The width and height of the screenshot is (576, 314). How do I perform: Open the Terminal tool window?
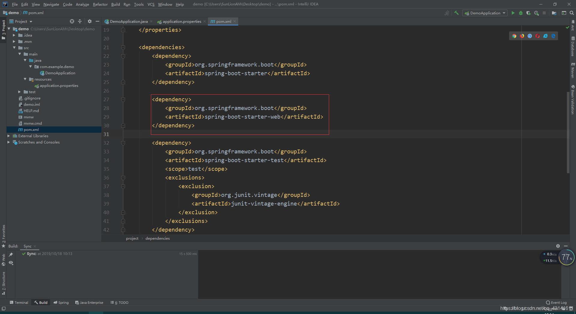point(19,302)
